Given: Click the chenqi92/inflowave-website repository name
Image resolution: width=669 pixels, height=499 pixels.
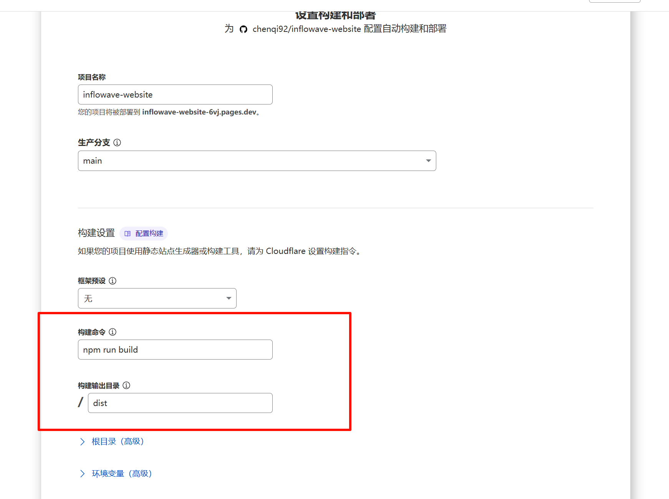Looking at the screenshot, I should pyautogui.click(x=306, y=29).
